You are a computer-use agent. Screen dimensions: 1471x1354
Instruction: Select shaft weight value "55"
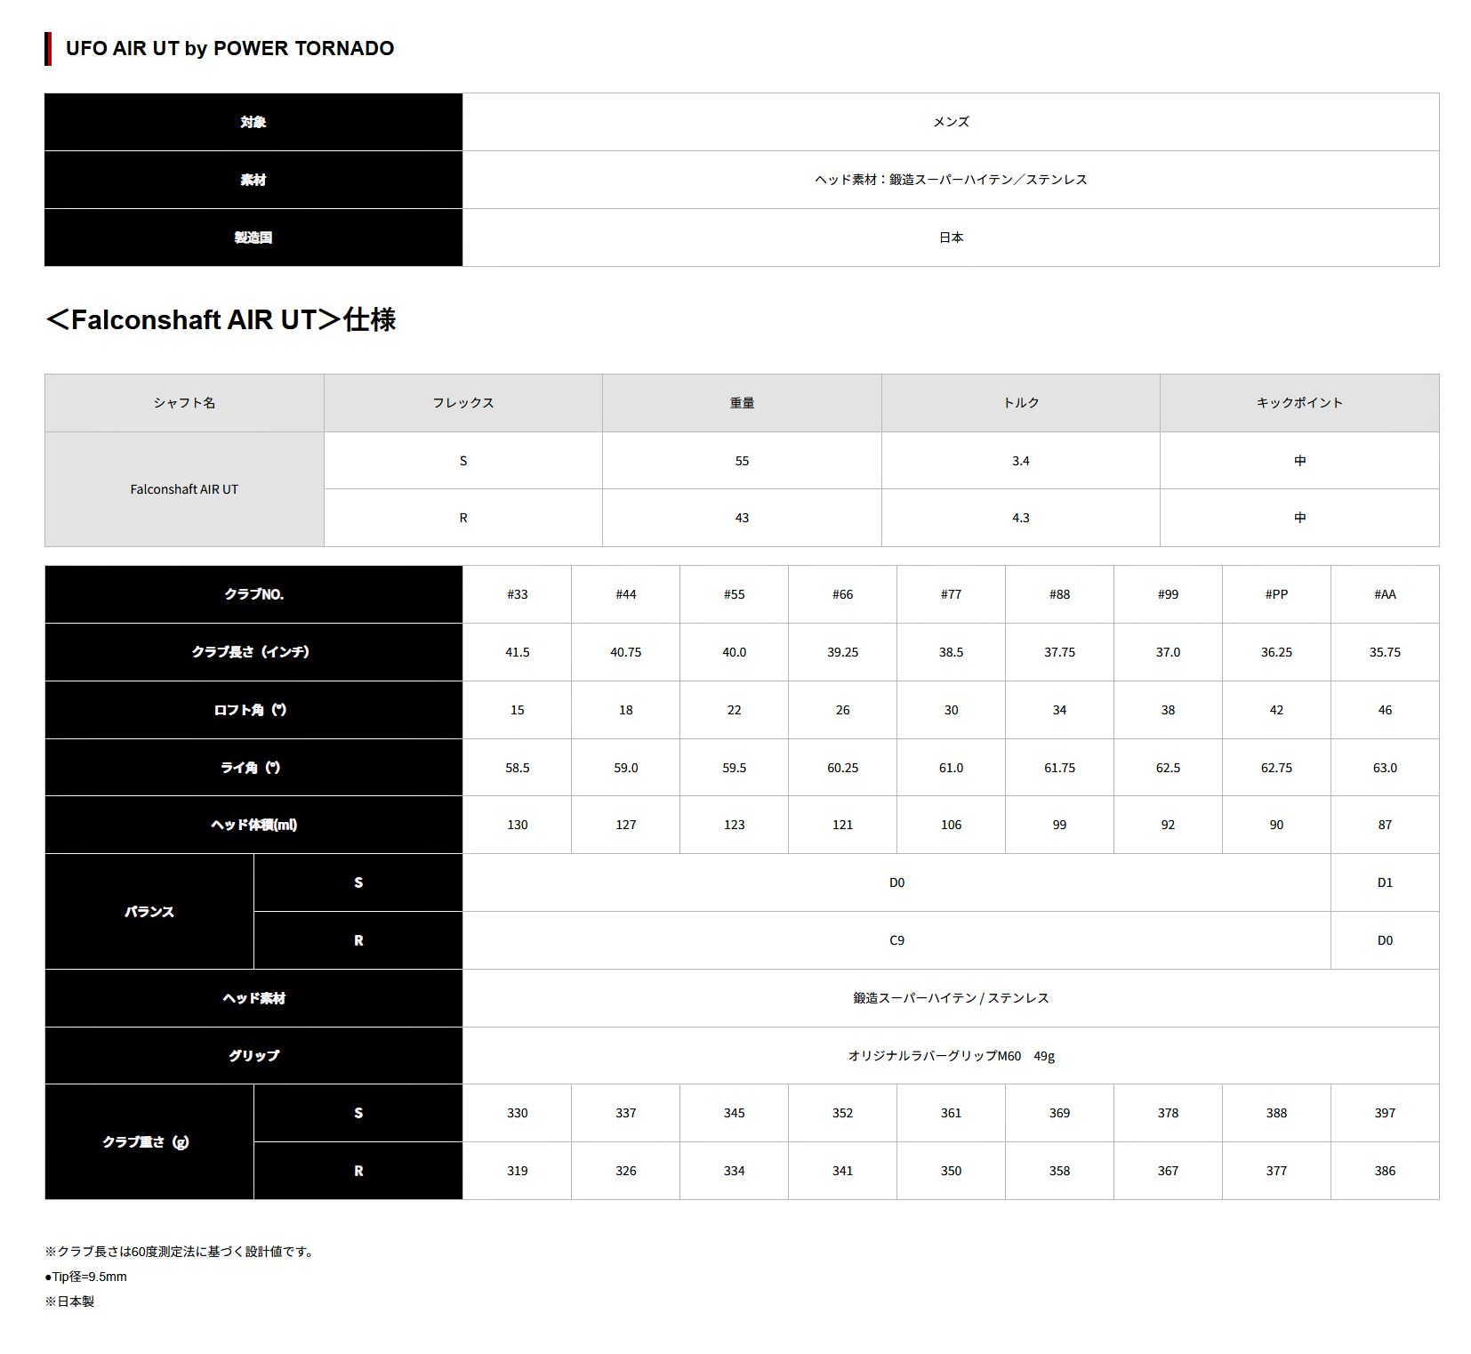742,461
